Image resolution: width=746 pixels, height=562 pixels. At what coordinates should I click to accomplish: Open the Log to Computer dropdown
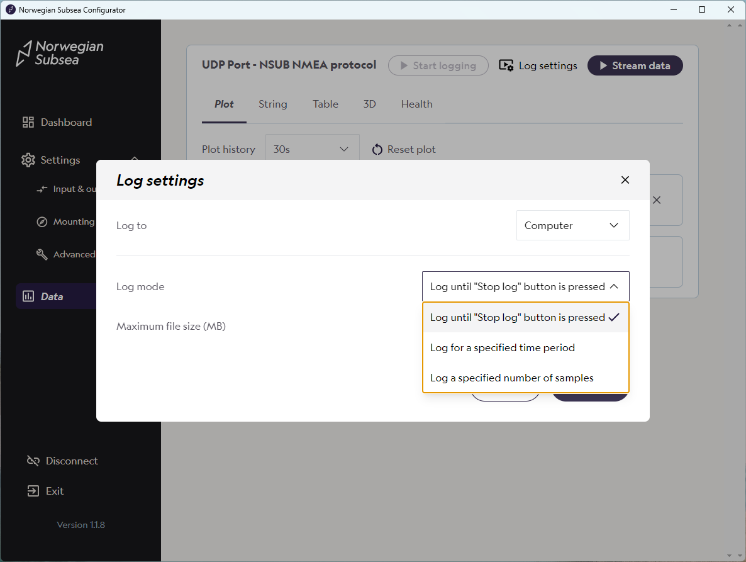(x=573, y=225)
